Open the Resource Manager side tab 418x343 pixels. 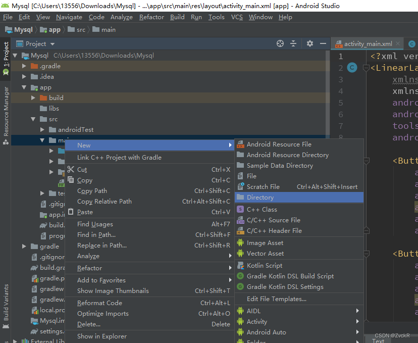(x=6, y=115)
